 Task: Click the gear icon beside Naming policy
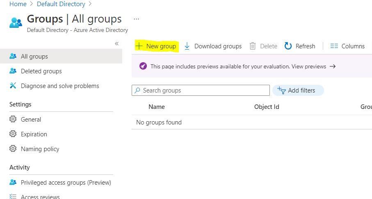pos(13,149)
